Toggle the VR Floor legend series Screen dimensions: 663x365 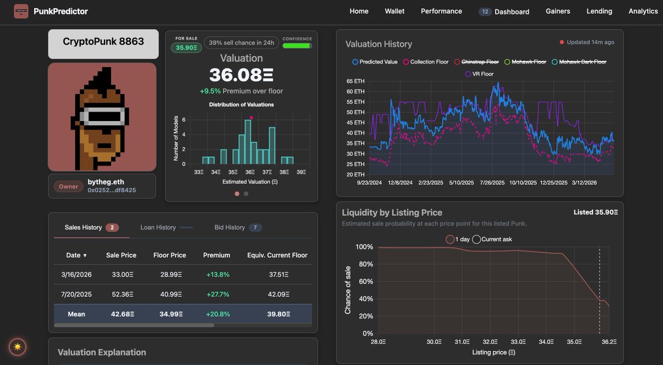click(479, 74)
